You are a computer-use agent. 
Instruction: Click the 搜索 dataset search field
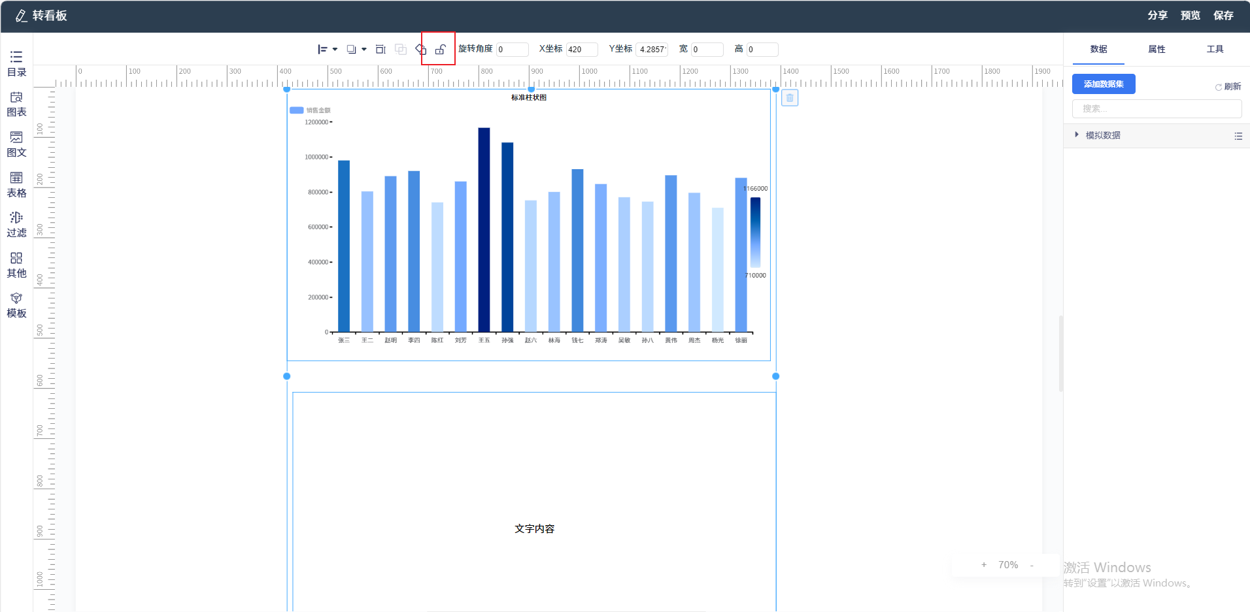pos(1157,109)
